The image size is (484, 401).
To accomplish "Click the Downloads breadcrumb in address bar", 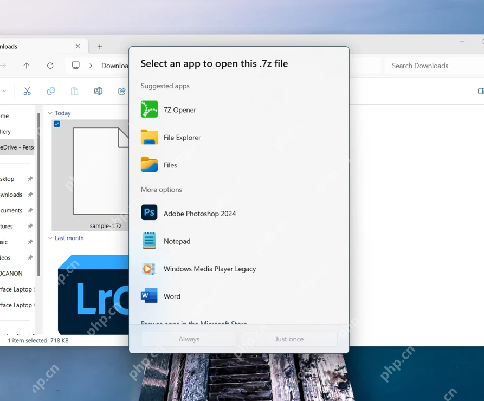I will point(115,66).
